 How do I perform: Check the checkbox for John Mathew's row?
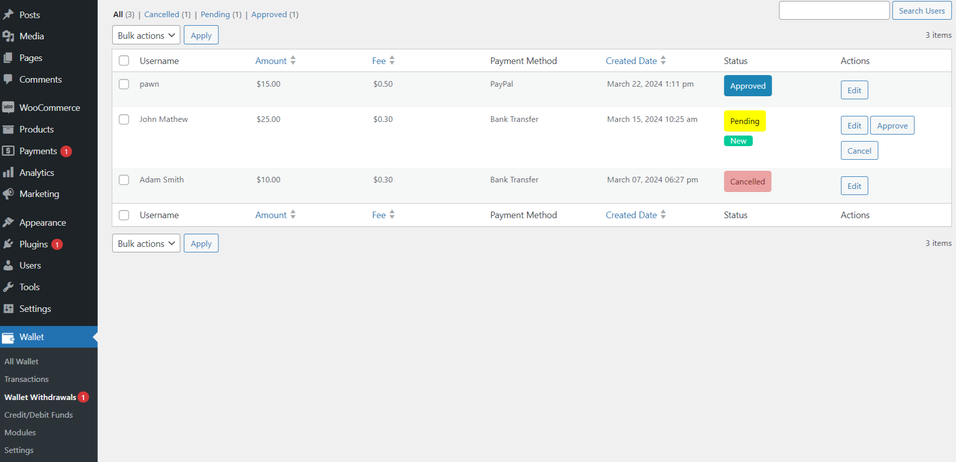pyautogui.click(x=123, y=119)
